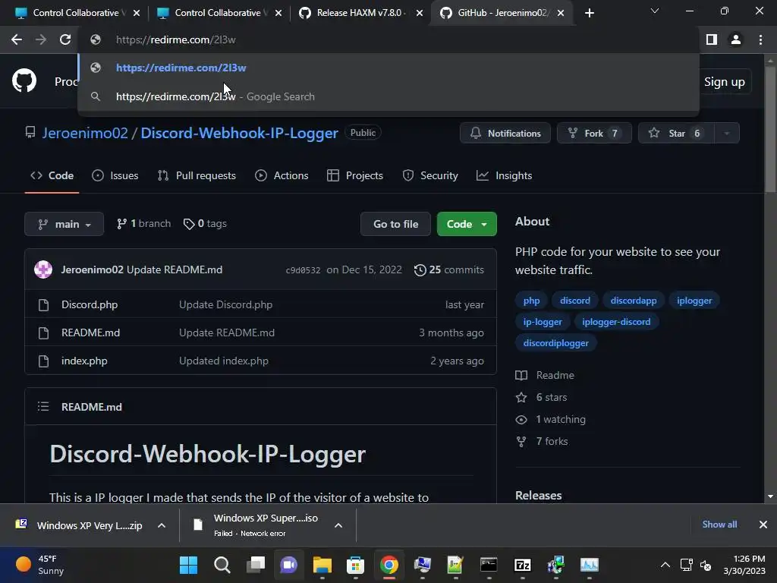Open README.md file in the file list
This screenshot has height=583, width=777.
click(x=91, y=332)
